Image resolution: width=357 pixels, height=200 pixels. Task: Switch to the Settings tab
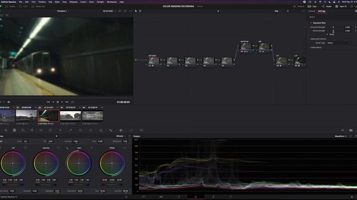click(x=322, y=11)
